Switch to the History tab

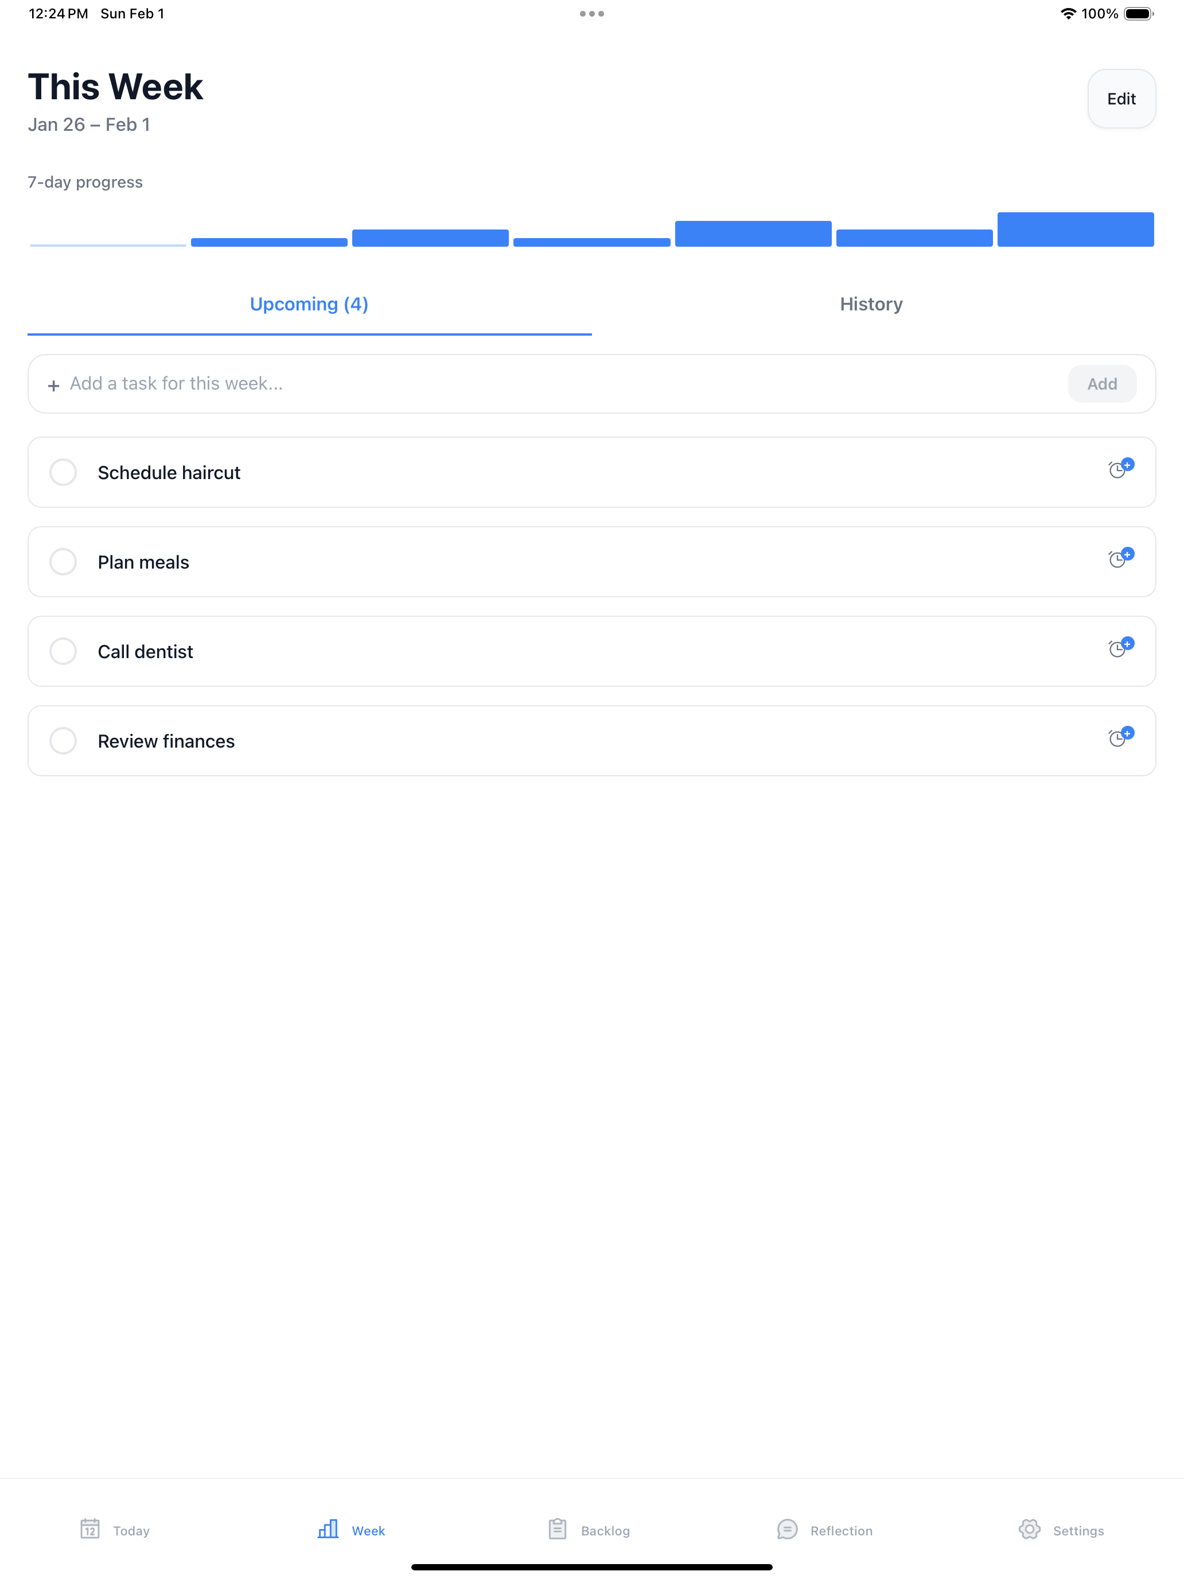point(871,304)
